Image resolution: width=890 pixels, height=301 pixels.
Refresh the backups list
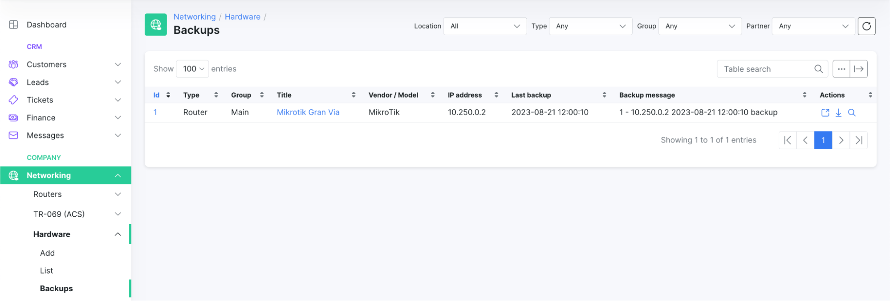click(866, 26)
